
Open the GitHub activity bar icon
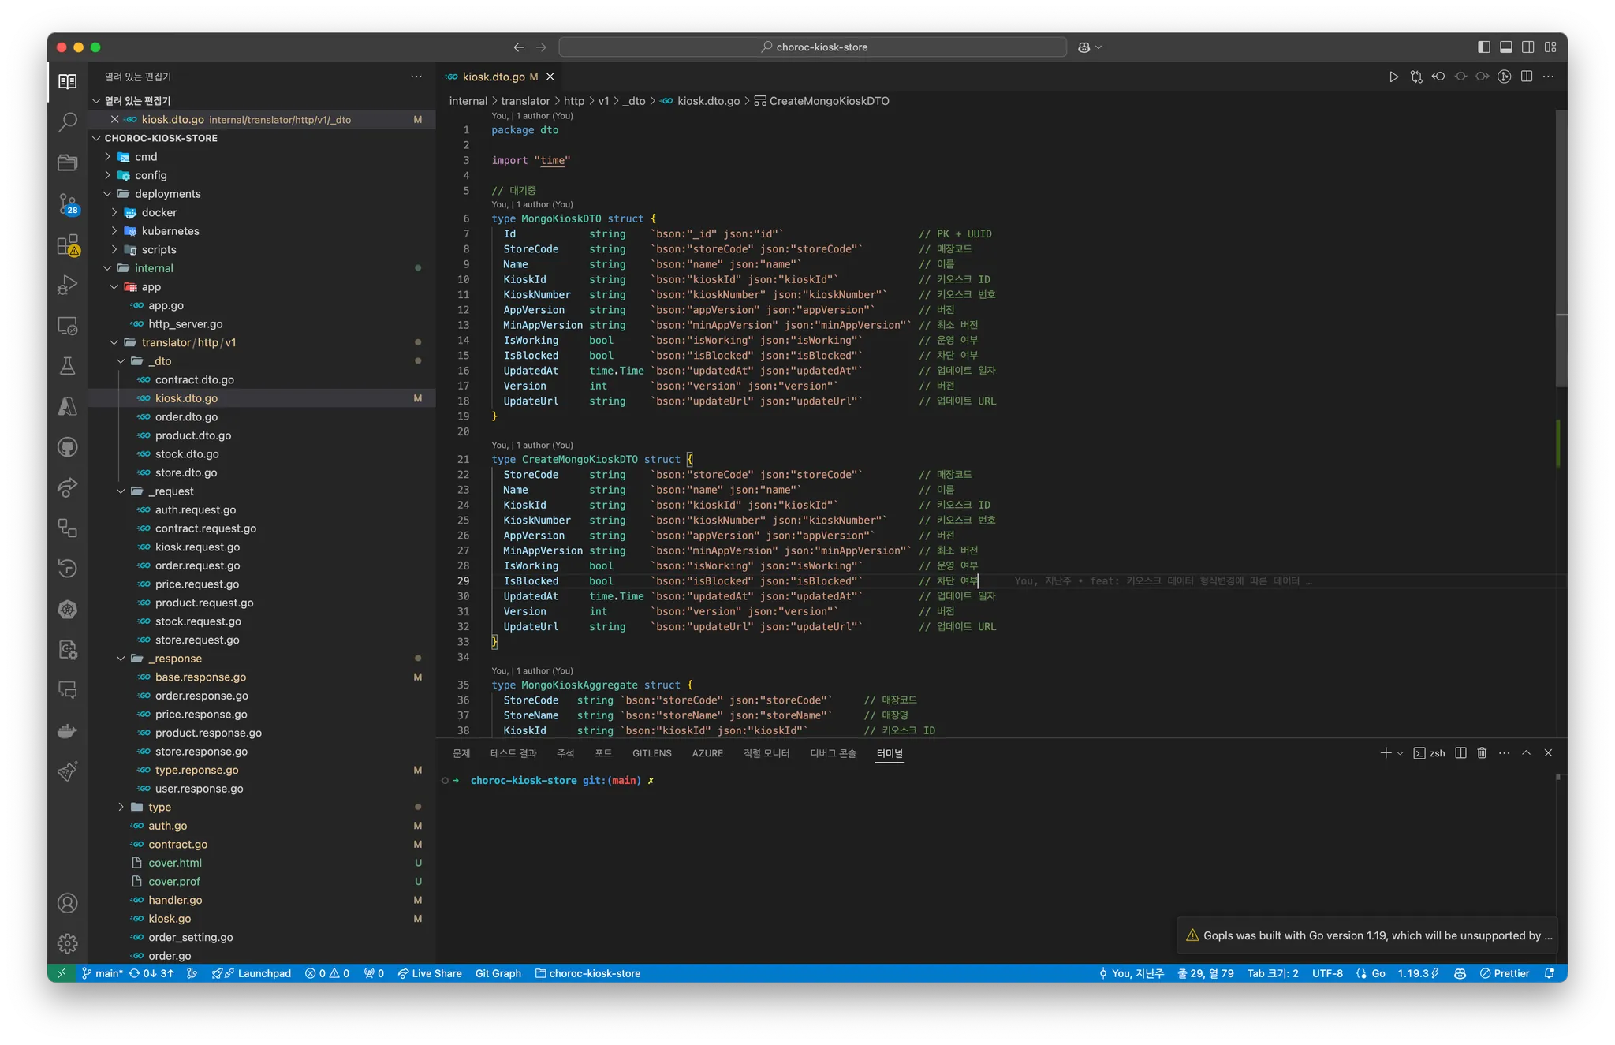point(68,447)
